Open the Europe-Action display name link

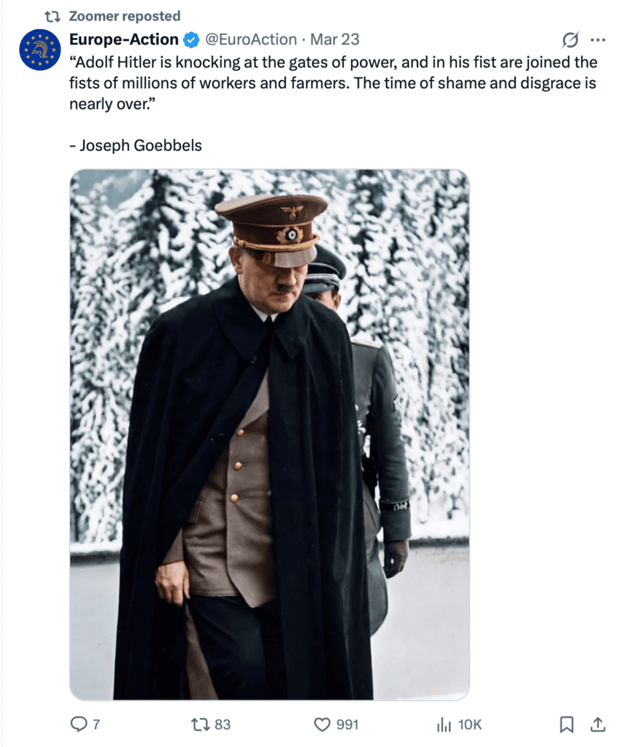coord(124,39)
